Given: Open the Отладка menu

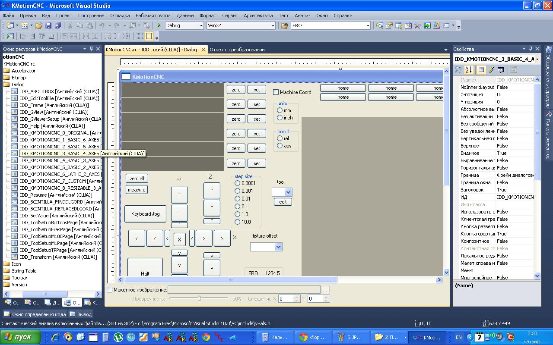Looking at the screenshot, I should (x=120, y=16).
